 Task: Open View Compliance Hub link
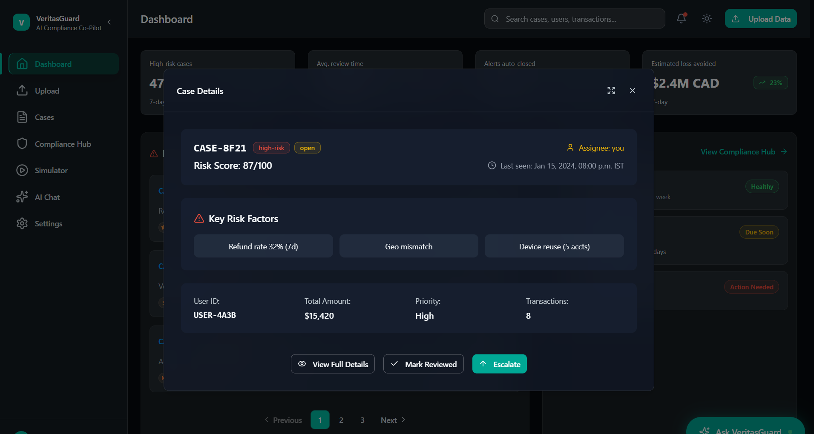point(744,152)
